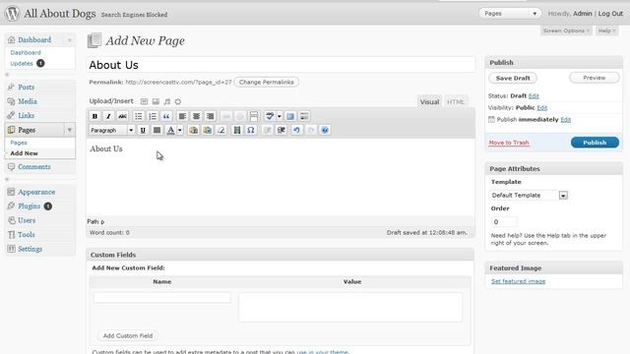Paste as plain text

coord(193,130)
